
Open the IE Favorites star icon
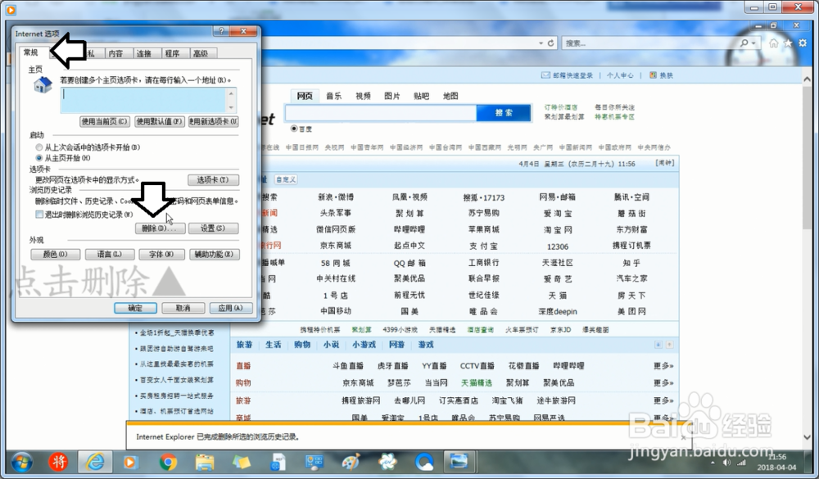(x=788, y=43)
